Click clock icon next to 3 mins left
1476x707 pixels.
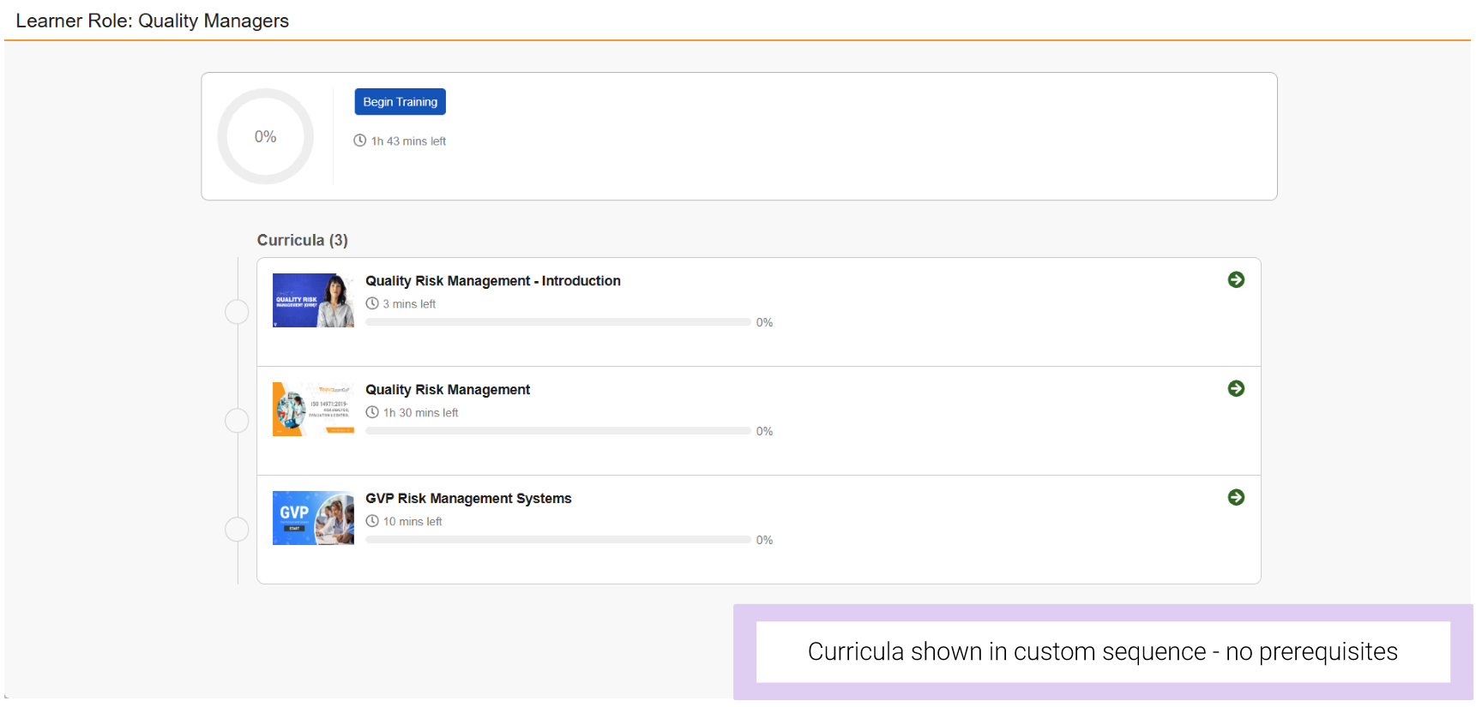tap(372, 303)
